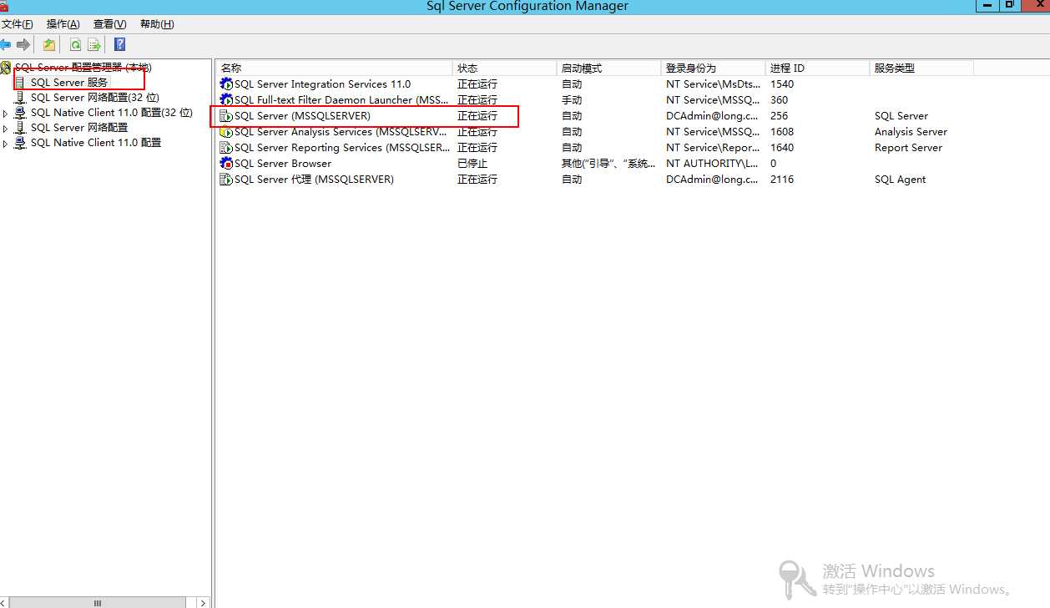The width and height of the screenshot is (1050, 608).
Task: Click process ID 1540 cell
Action: (782, 84)
